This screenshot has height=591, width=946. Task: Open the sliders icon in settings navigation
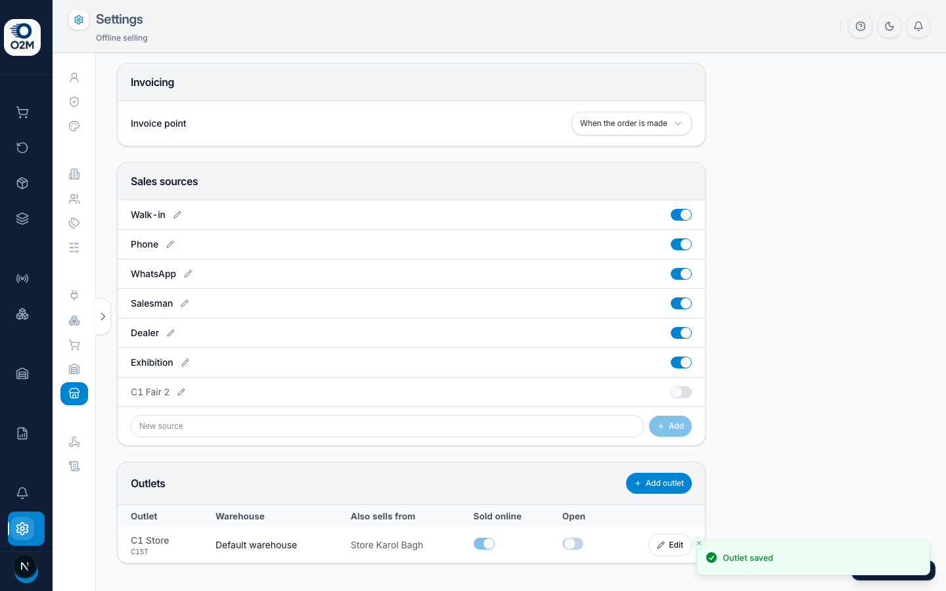74,248
